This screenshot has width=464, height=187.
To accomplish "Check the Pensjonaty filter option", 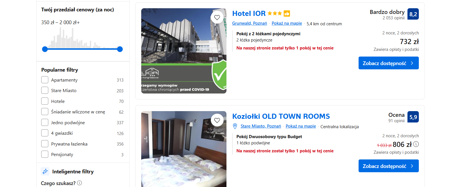I will pos(45,154).
